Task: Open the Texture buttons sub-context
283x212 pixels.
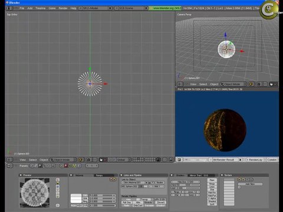Action: coord(70,166)
